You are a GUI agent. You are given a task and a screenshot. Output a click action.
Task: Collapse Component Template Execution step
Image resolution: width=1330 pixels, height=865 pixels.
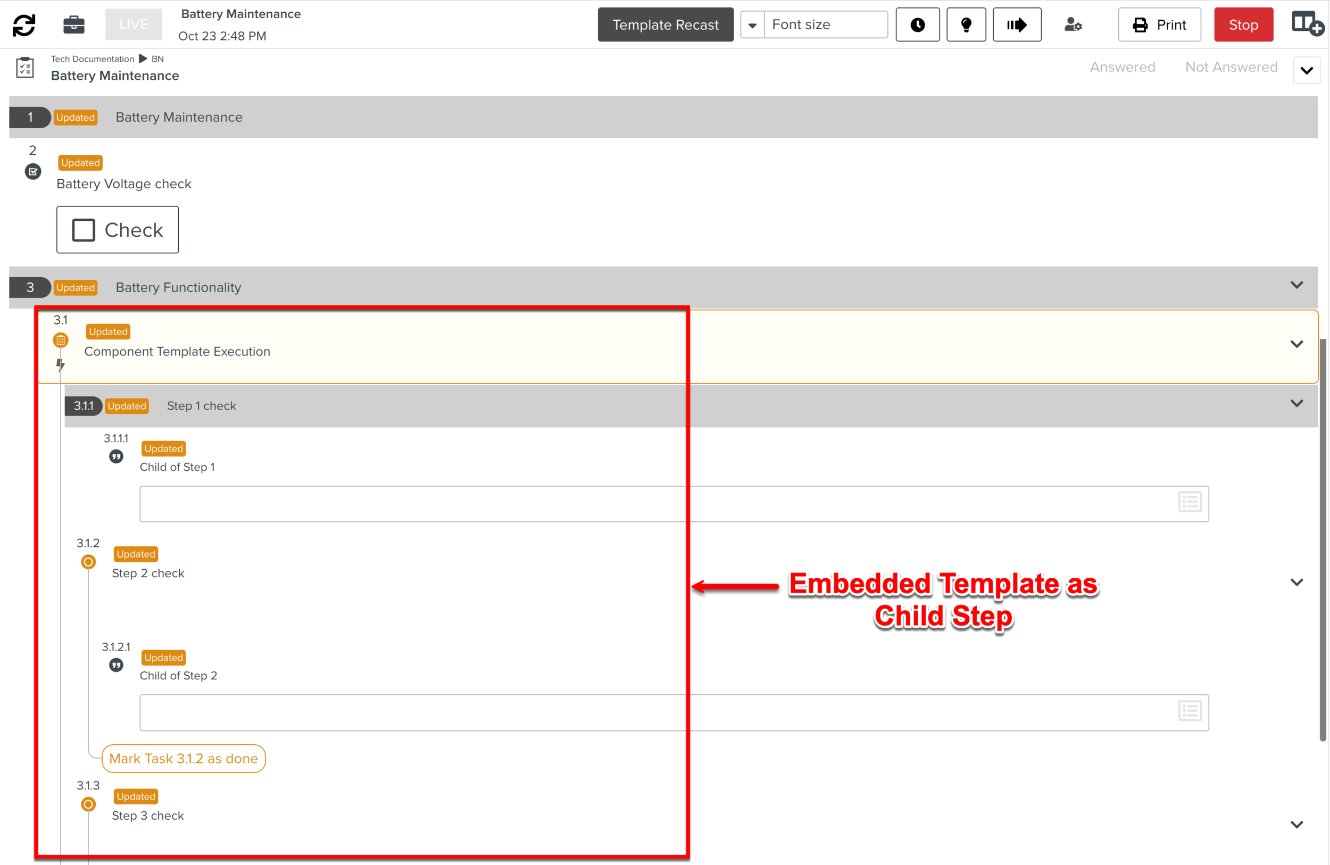(1296, 344)
